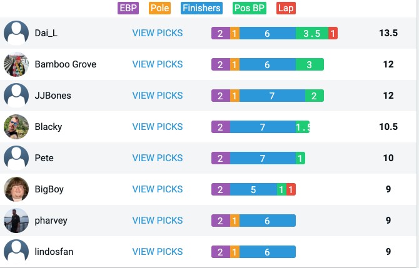View picks for BigBoy
419x268 pixels.
158,189
